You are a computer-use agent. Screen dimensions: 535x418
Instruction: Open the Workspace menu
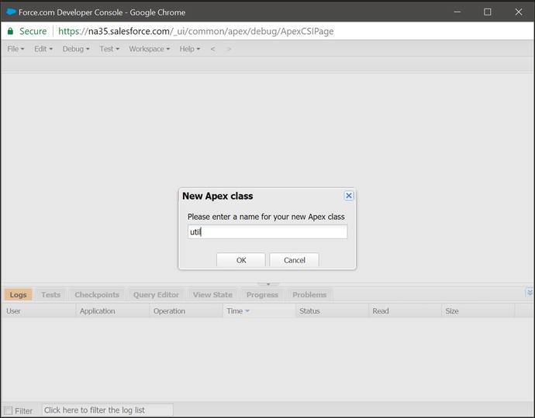[149, 49]
